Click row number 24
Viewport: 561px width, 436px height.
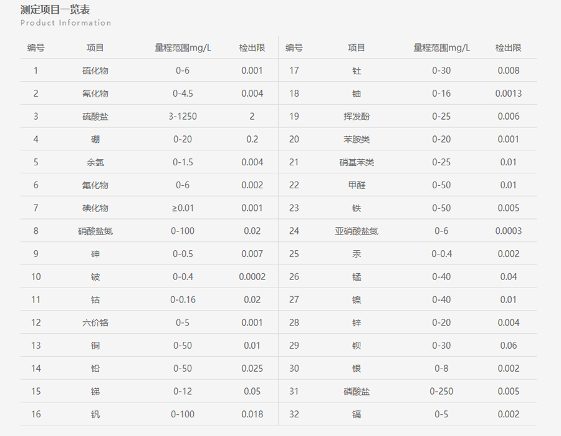point(294,231)
